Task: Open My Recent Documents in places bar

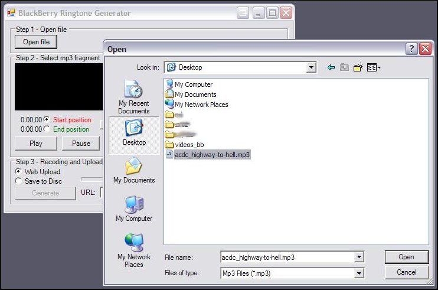Action: pyautogui.click(x=134, y=97)
